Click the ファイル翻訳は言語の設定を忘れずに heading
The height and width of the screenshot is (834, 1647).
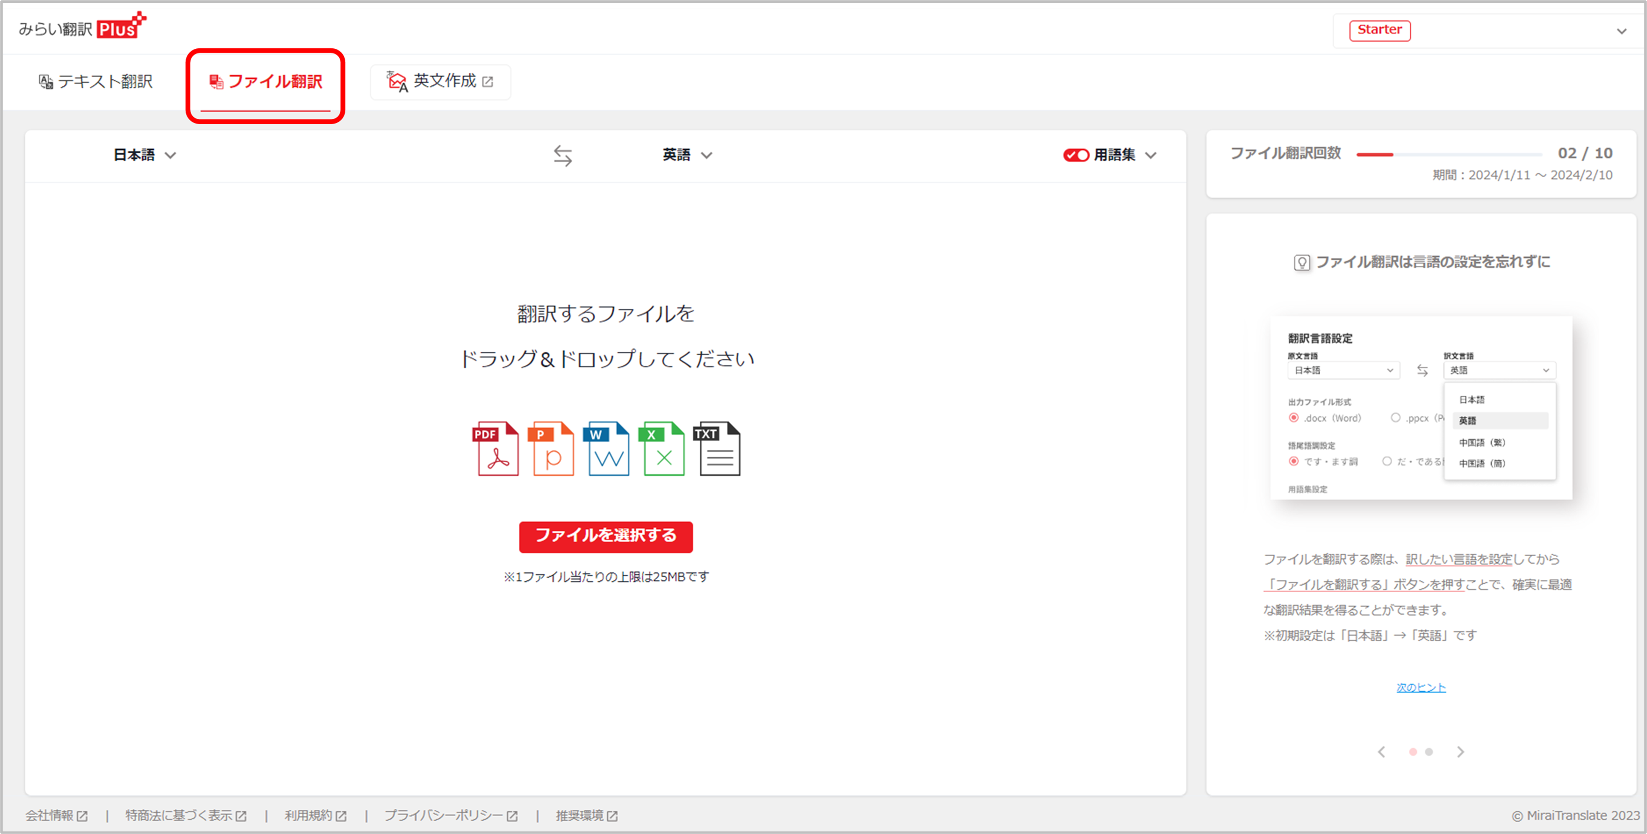click(x=1433, y=262)
